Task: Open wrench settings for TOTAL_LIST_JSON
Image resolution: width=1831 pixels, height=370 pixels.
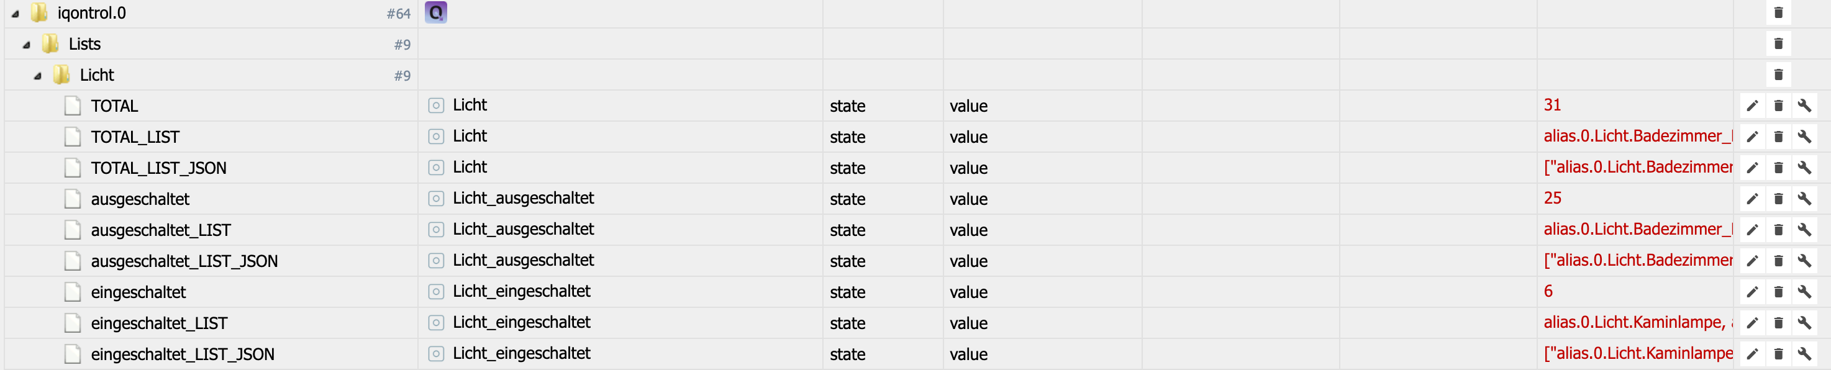Action: tap(1804, 168)
